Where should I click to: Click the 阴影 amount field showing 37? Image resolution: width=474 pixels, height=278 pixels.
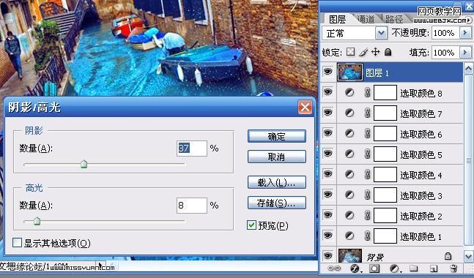click(x=192, y=149)
